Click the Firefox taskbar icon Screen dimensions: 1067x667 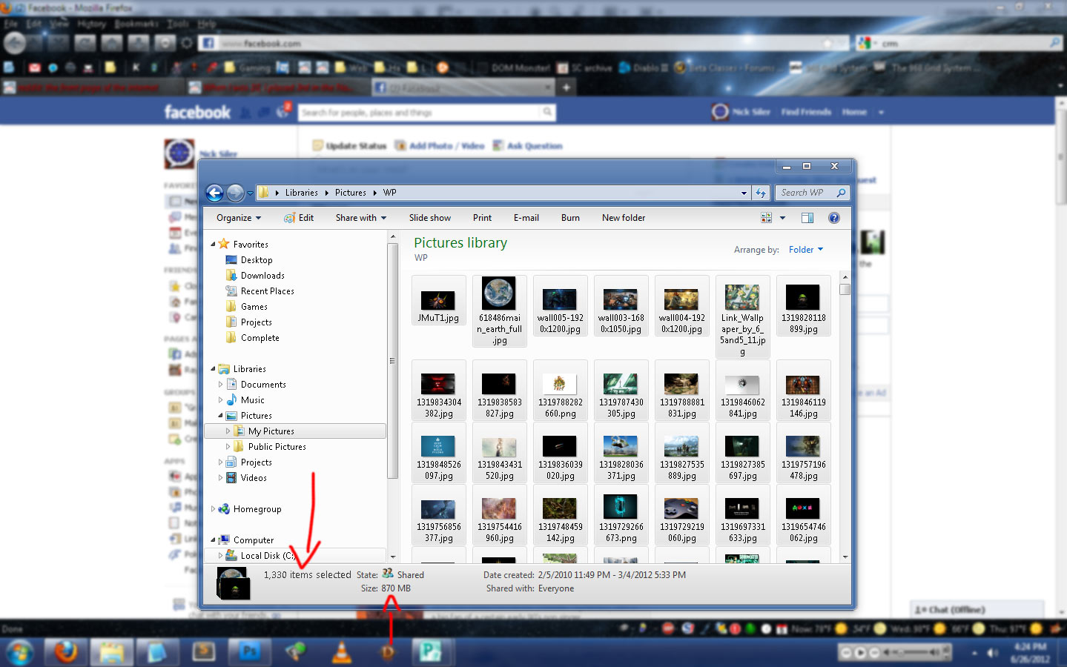[66, 653]
